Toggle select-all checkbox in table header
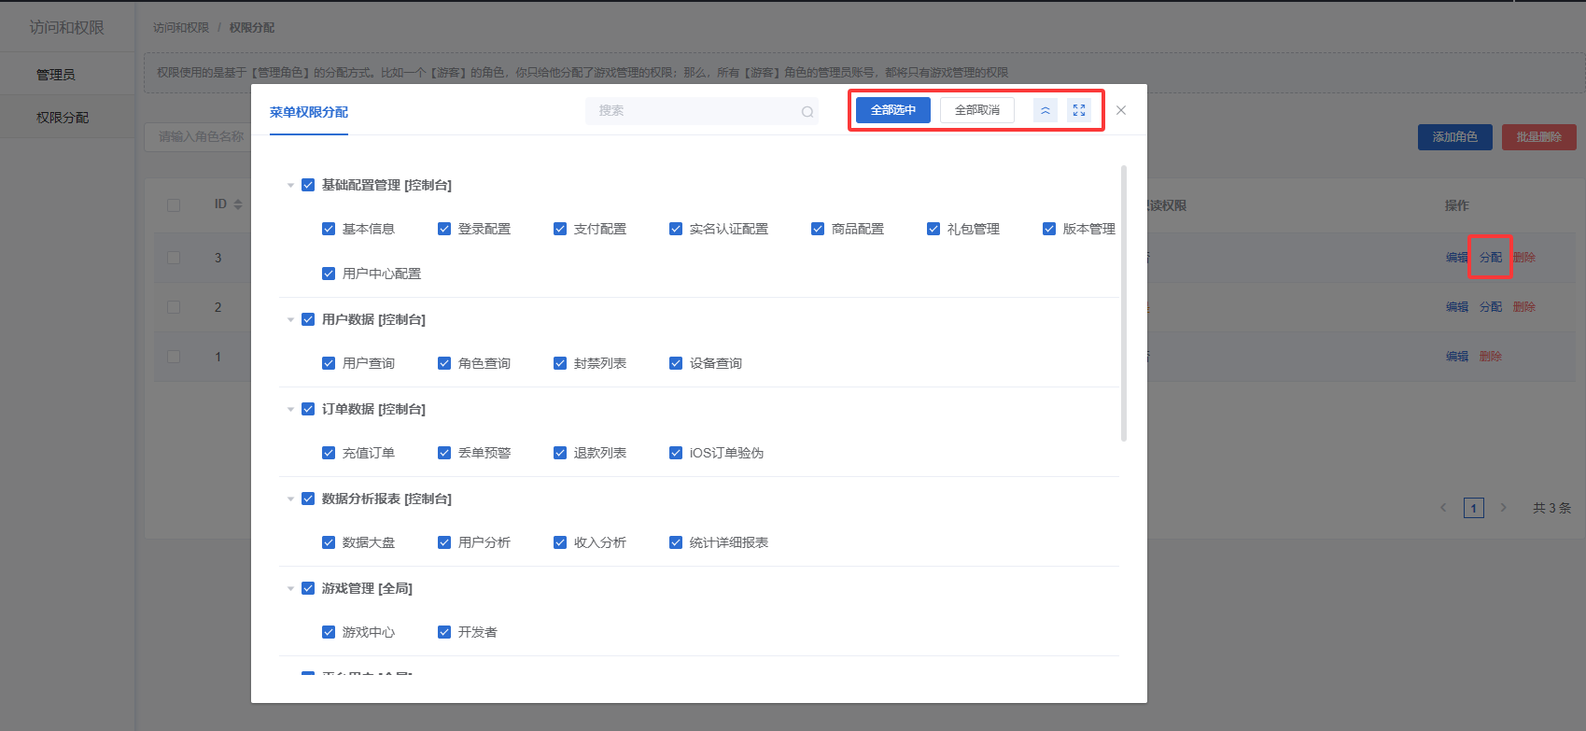1586x731 pixels. 174,205
